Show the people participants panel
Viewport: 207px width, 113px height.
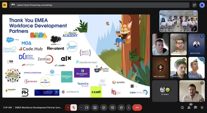tap(189, 108)
